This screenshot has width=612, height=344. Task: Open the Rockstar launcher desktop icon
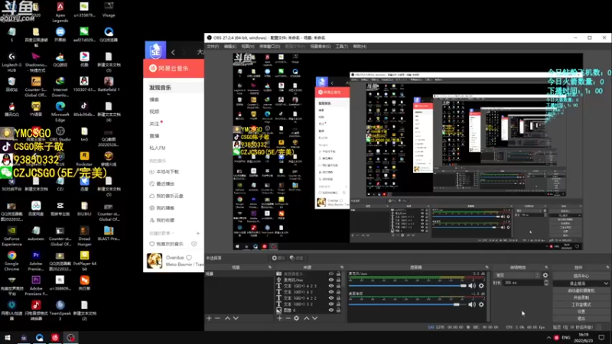pyautogui.click(x=84, y=159)
